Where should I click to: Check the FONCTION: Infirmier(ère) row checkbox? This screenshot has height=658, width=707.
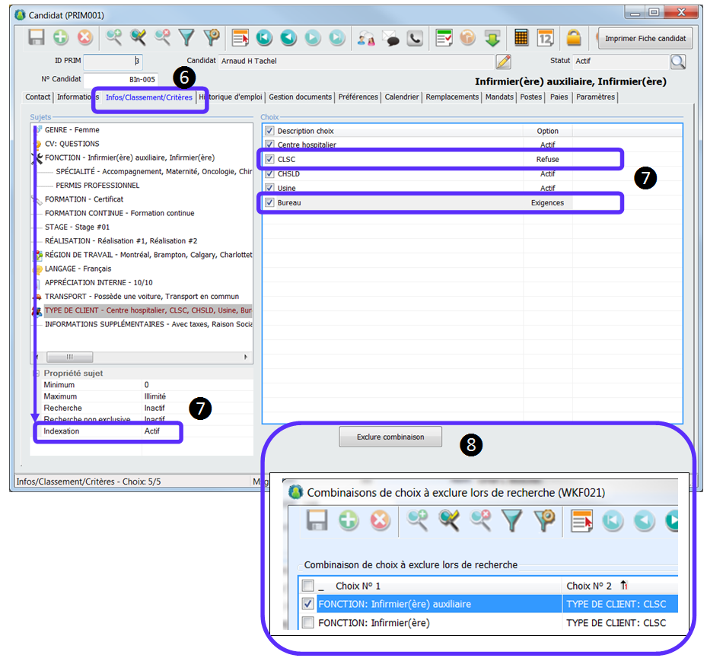pyautogui.click(x=307, y=623)
